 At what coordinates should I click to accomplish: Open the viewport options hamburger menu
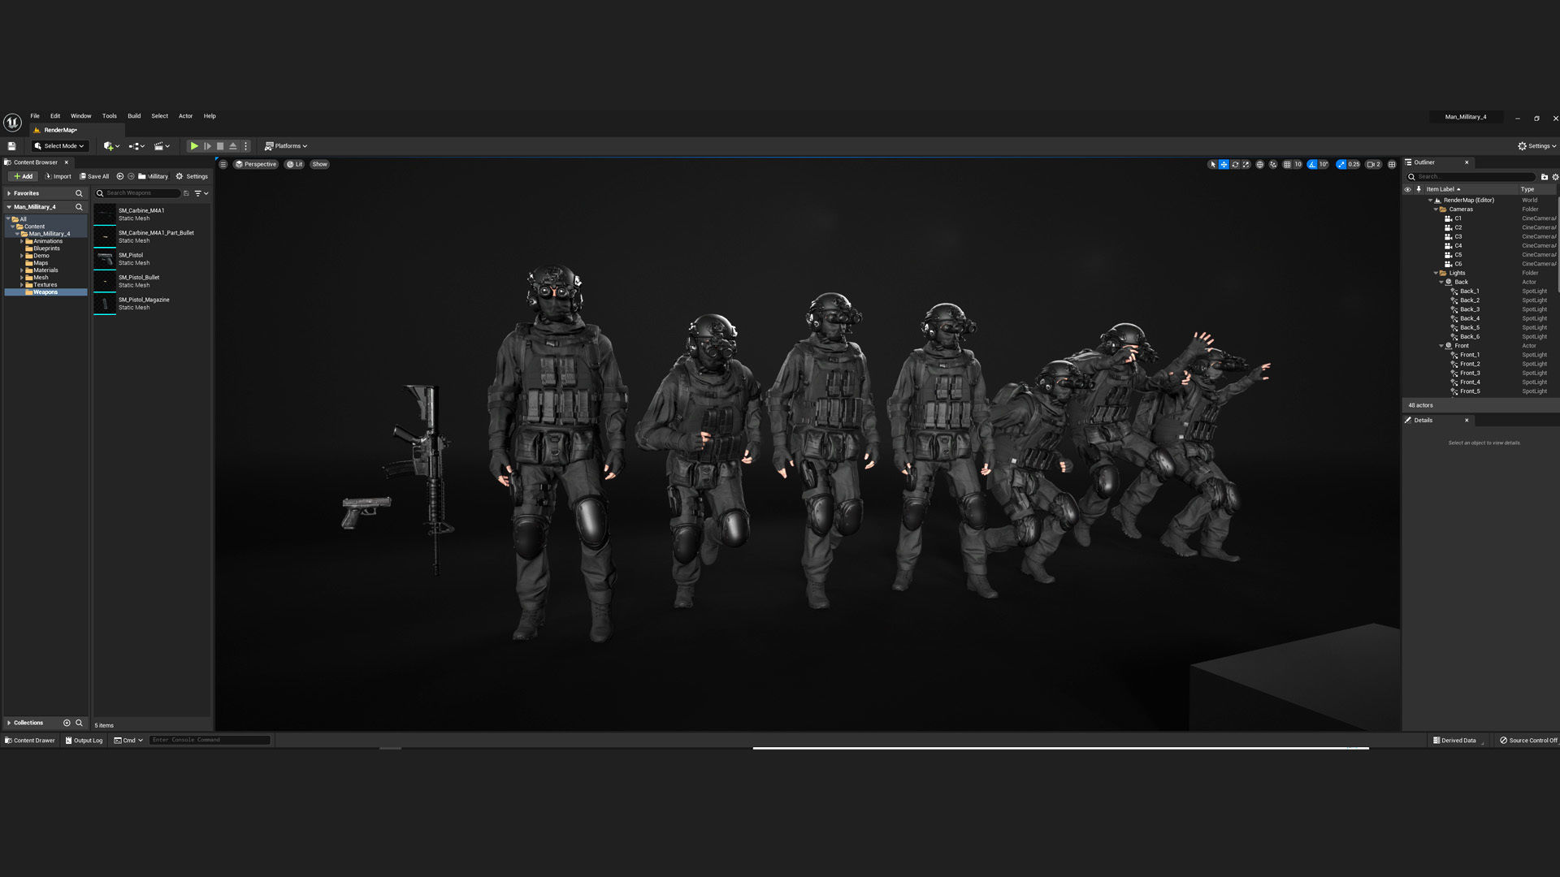(223, 164)
